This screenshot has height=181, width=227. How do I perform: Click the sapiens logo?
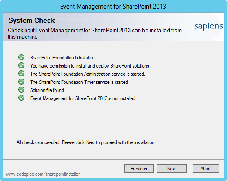tap(208, 26)
